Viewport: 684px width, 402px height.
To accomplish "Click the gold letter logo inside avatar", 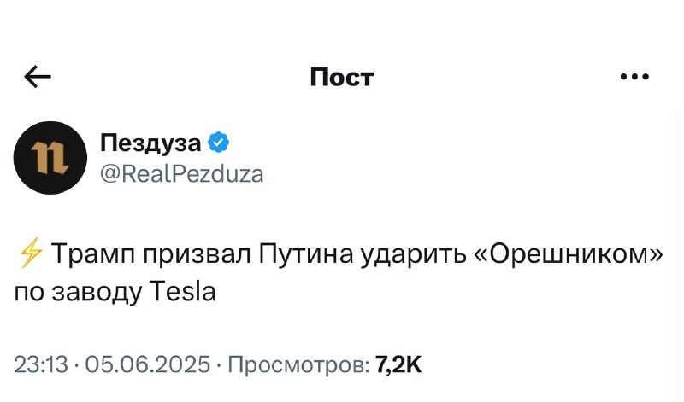I will pos(50,158).
